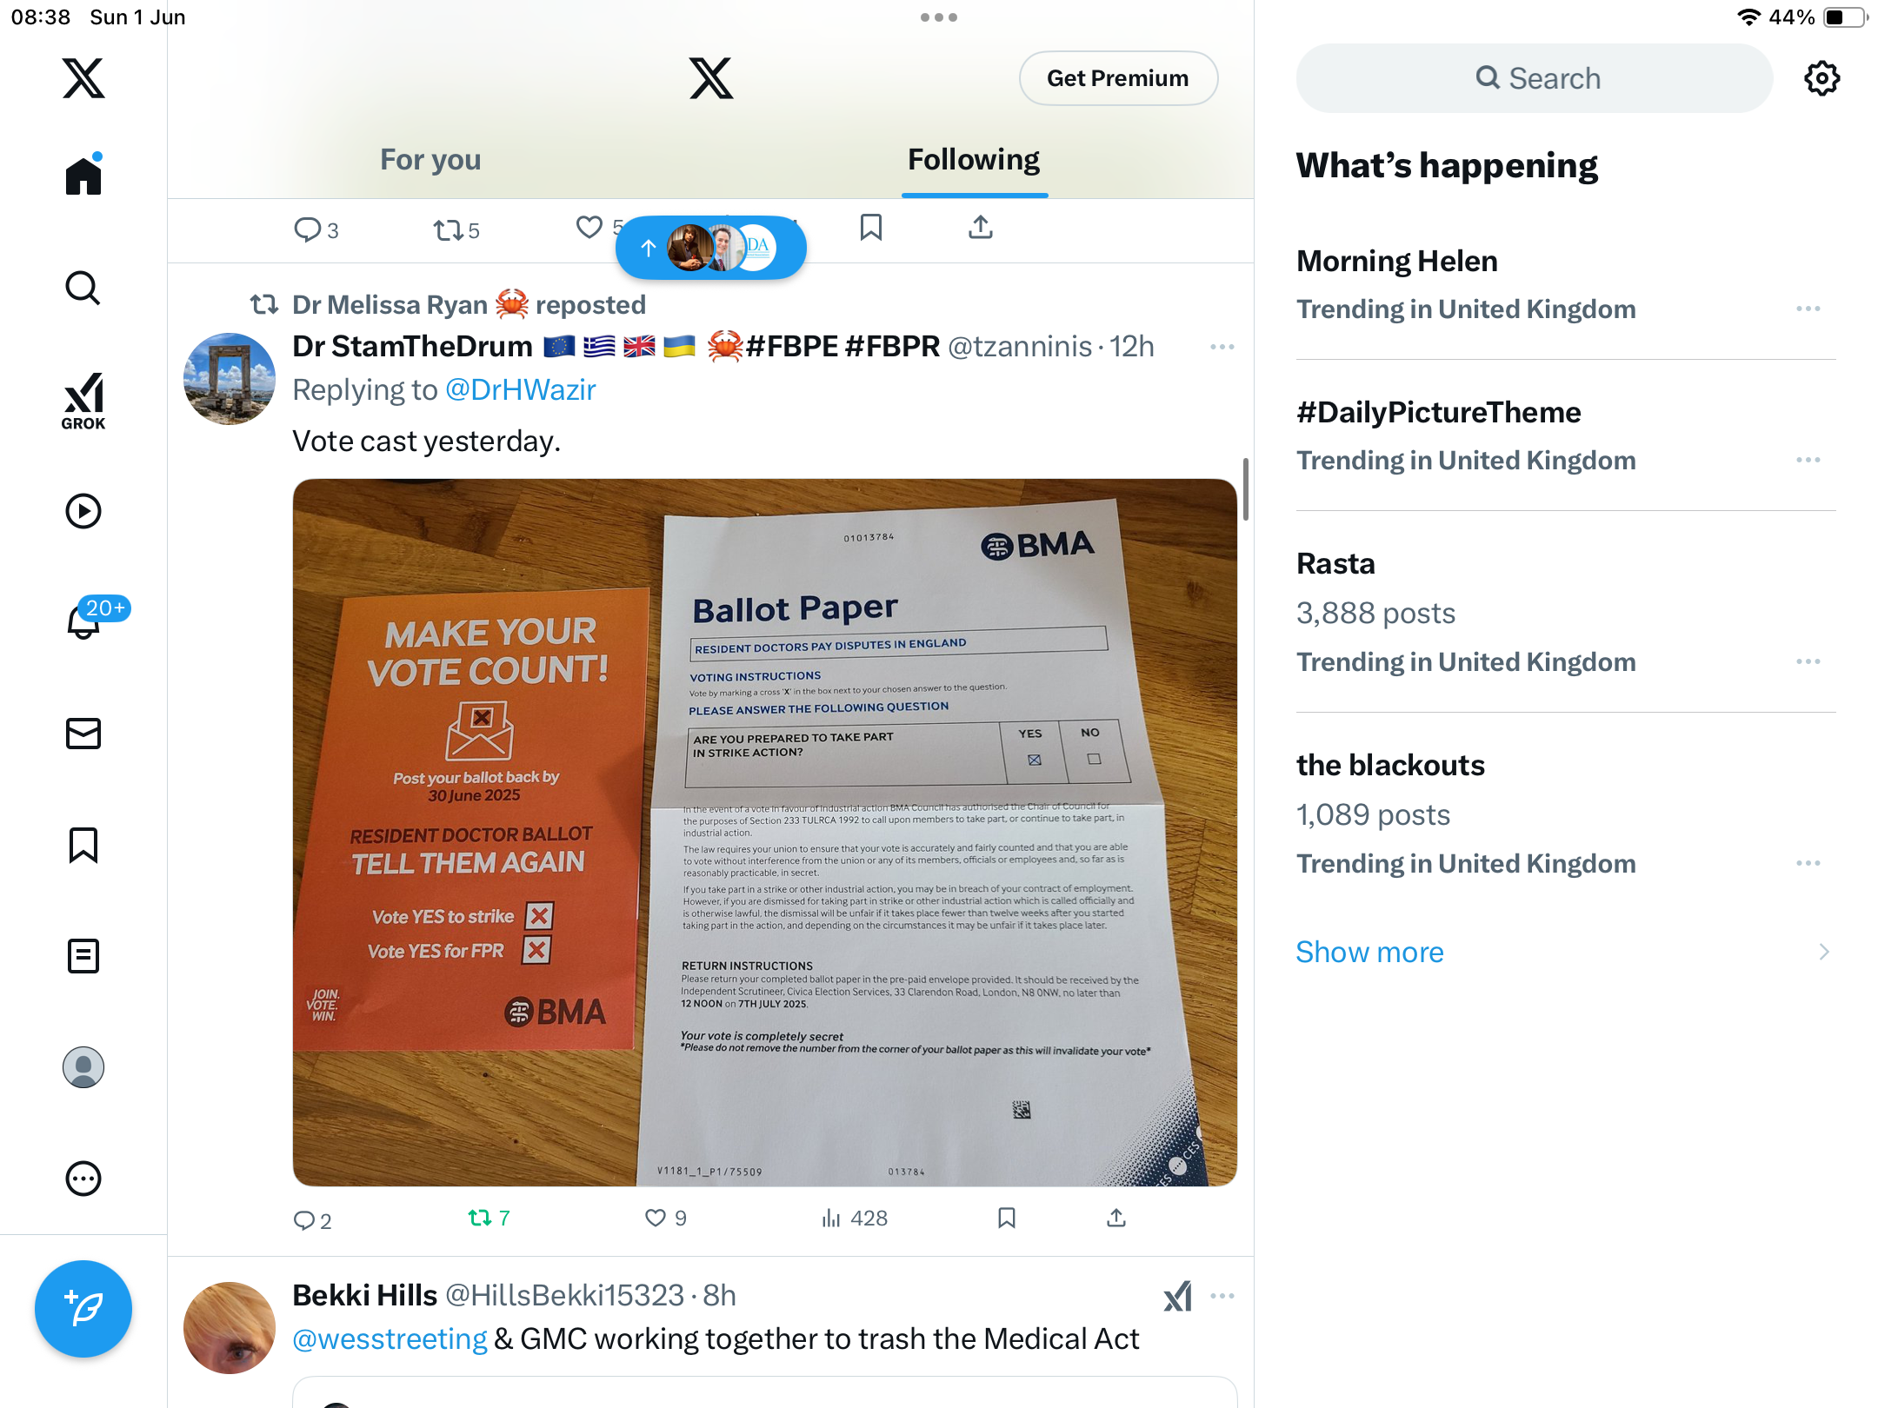1878x1408 pixels.
Task: Open the @DrHWazir profile link
Action: coord(520,389)
